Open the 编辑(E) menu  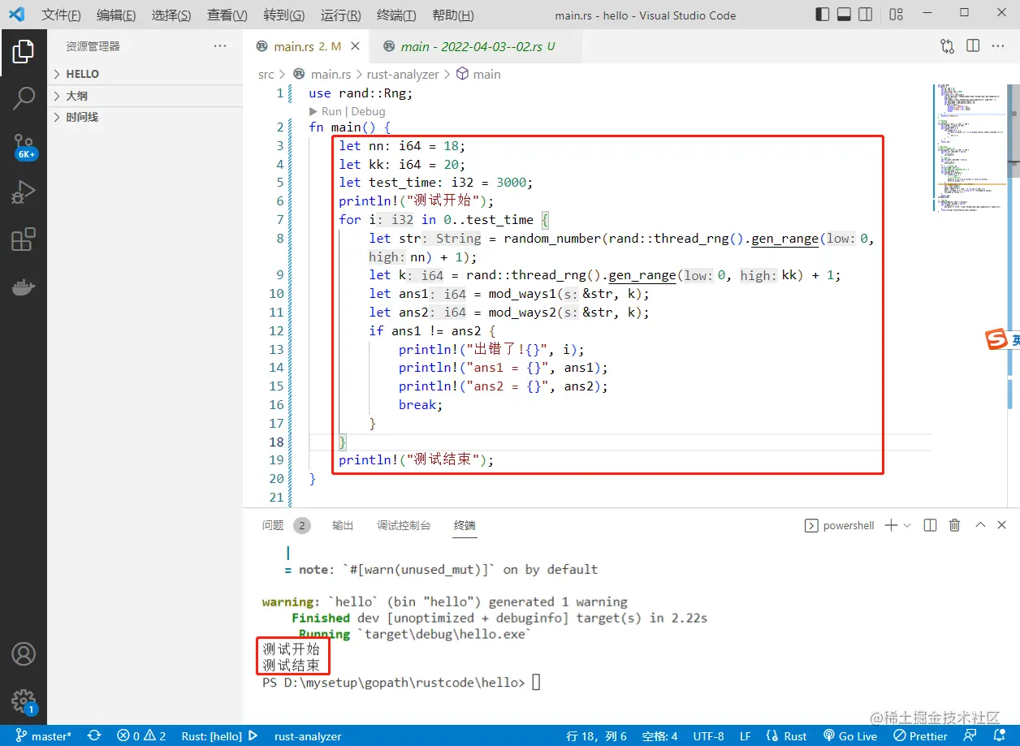(116, 15)
